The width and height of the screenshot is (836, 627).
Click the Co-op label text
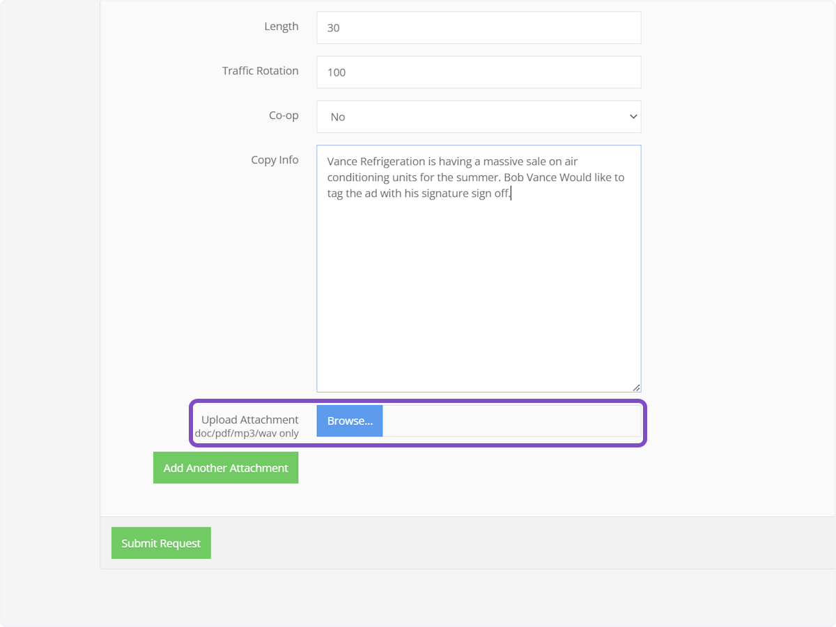tap(284, 116)
